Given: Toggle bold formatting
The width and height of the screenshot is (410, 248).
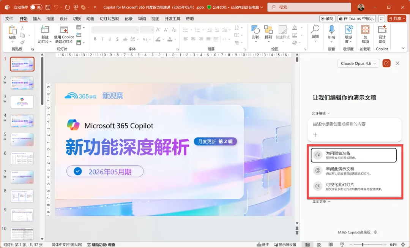Looking at the screenshot, I should click(x=95, y=39).
